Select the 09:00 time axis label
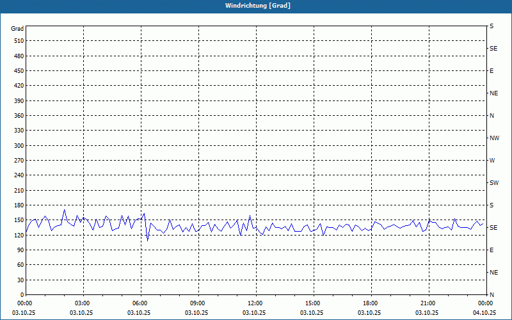The image size is (512, 320). pyautogui.click(x=198, y=303)
